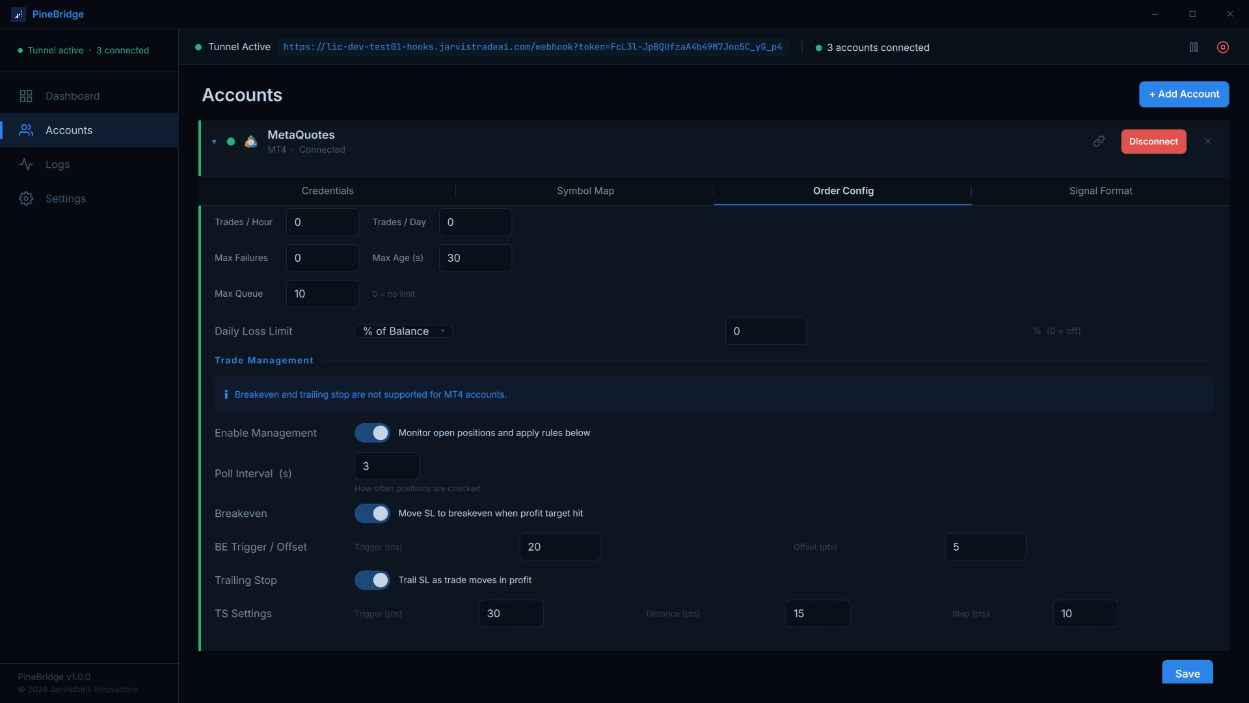1249x703 pixels.
Task: Collapse the MetaQuotes account panel
Action: click(214, 142)
